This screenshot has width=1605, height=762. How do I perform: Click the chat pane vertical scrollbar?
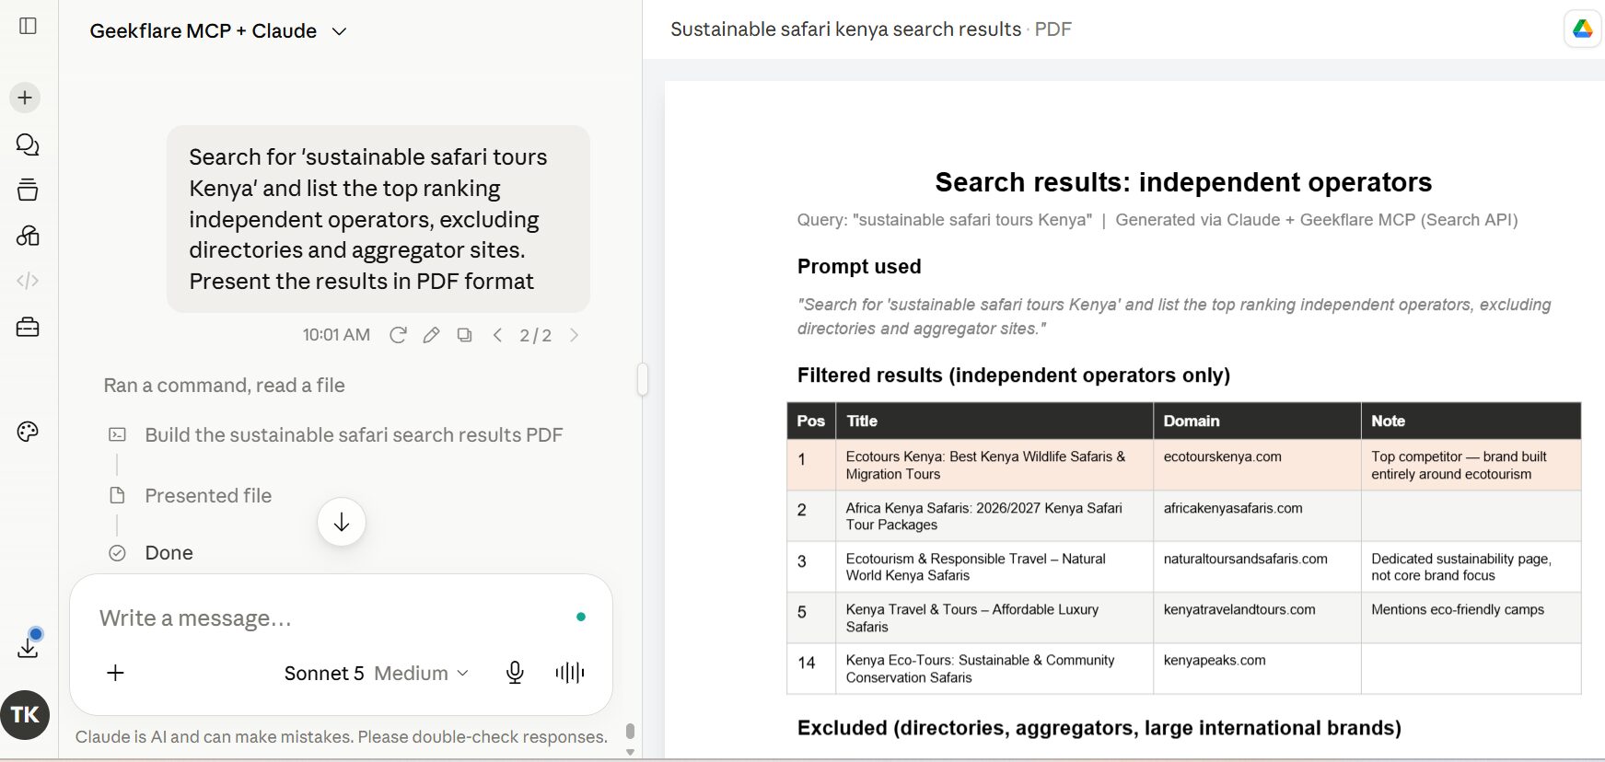click(630, 731)
